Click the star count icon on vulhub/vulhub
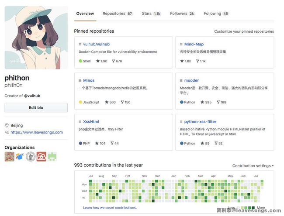 [x=97, y=61]
